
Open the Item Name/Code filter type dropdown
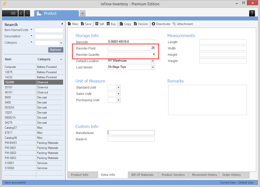point(31,30)
